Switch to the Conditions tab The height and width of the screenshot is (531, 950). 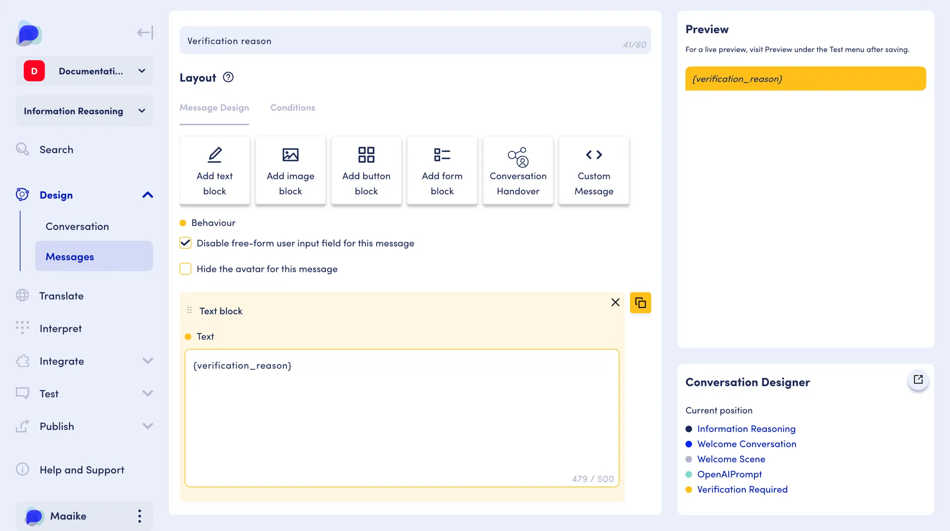coord(293,108)
